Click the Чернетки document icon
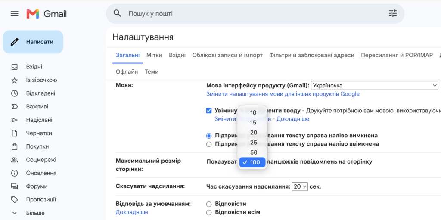 [14, 133]
